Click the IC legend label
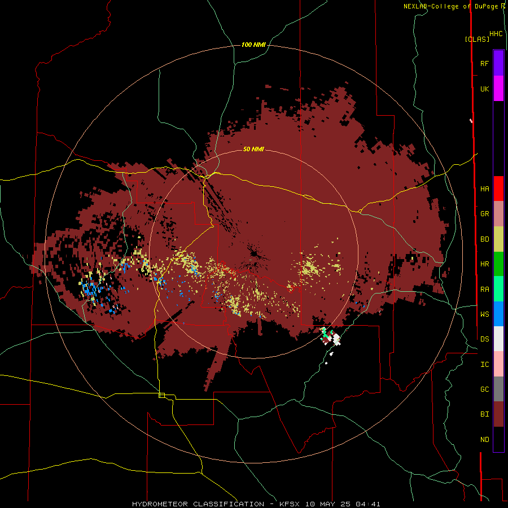Image resolution: width=508 pixels, height=508 pixels. point(484,365)
